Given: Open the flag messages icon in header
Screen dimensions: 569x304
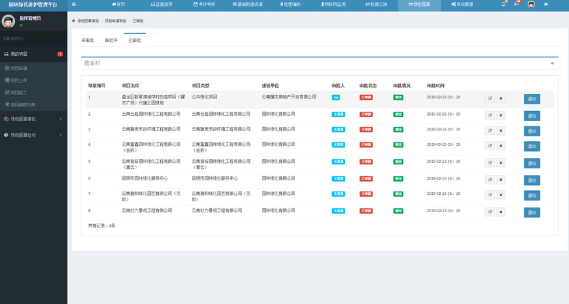Looking at the screenshot, I should click(516, 4).
